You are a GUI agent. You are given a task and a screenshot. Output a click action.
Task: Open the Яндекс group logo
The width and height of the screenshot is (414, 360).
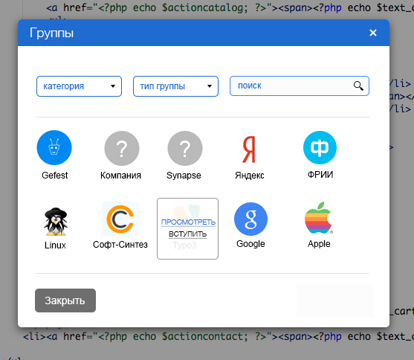point(249,149)
